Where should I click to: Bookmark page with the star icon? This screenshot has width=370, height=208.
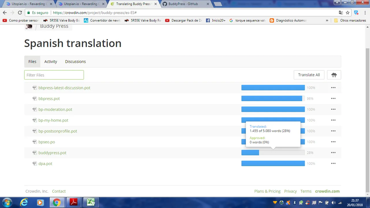[348, 13]
